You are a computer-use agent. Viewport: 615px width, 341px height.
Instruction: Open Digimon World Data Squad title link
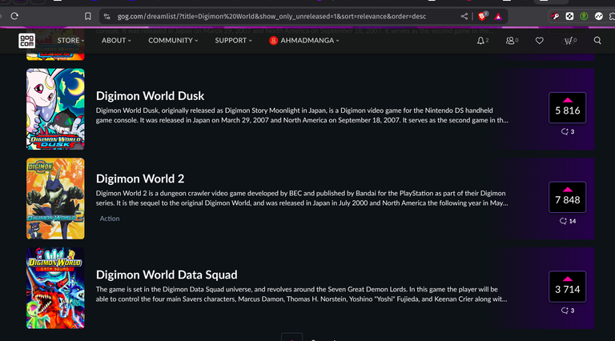point(167,275)
